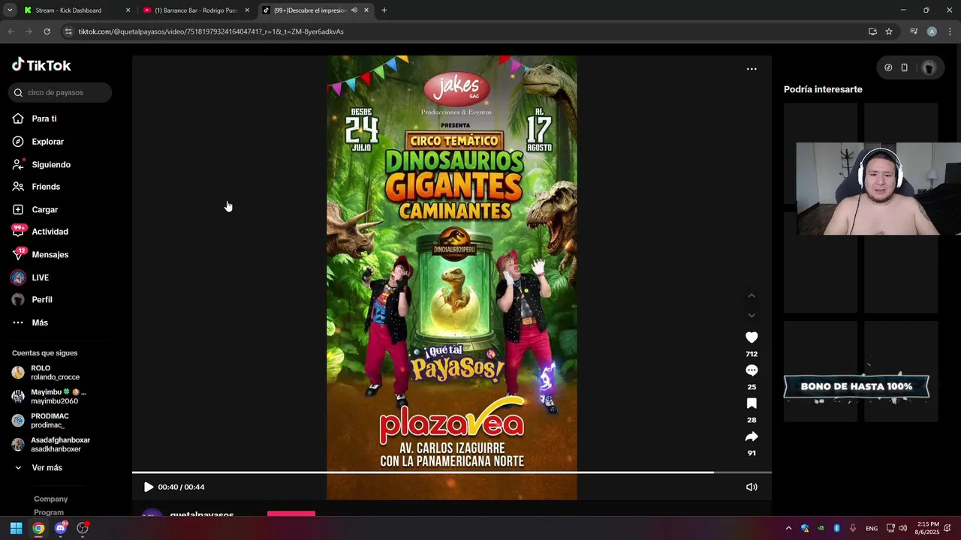Click the Company footer link
961x540 pixels.
click(50, 499)
